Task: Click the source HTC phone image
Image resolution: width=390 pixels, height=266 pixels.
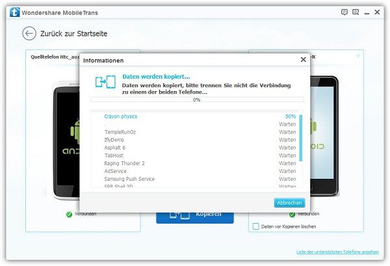Action: coord(66,140)
